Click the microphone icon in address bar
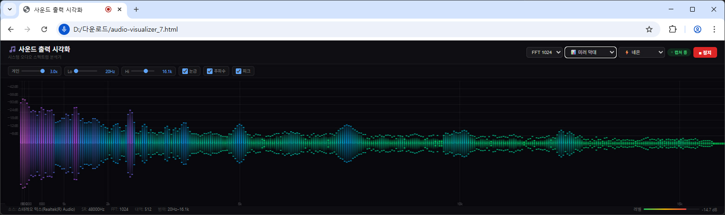The width and height of the screenshot is (725, 215). point(64,29)
